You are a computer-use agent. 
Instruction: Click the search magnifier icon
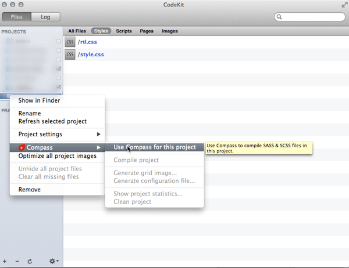point(279,17)
